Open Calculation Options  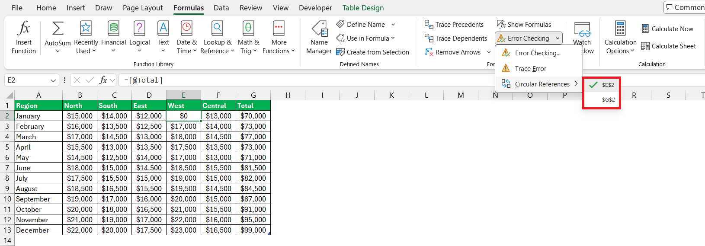tap(620, 38)
